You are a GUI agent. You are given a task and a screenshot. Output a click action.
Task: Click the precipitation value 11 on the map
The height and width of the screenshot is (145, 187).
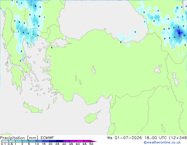pos(179,36)
